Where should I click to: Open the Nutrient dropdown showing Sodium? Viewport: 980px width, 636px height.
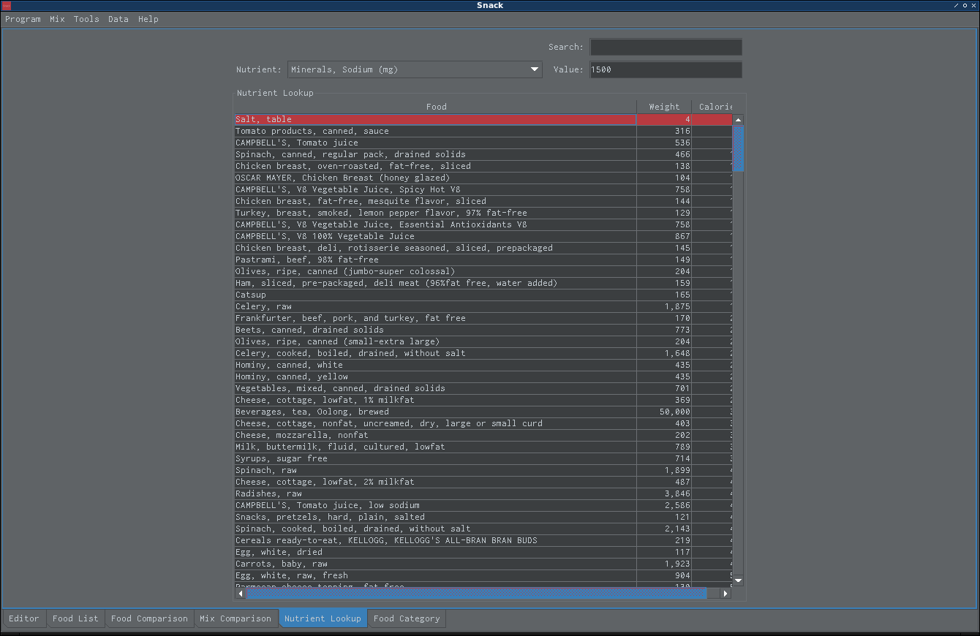(415, 69)
